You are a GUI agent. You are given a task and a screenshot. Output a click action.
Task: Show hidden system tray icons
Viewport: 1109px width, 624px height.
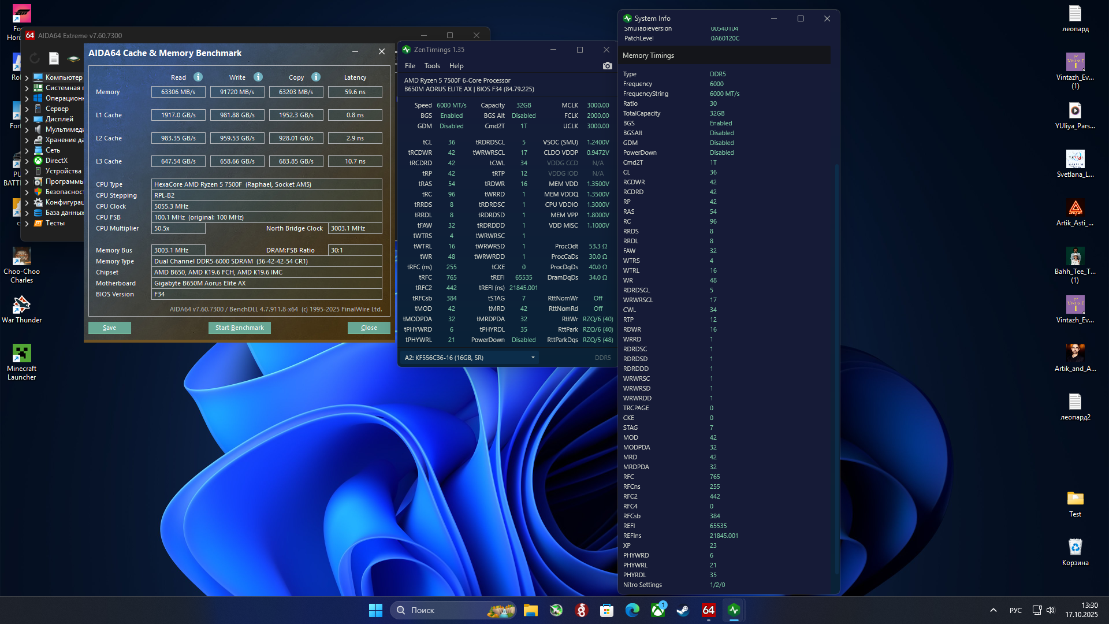[993, 610]
